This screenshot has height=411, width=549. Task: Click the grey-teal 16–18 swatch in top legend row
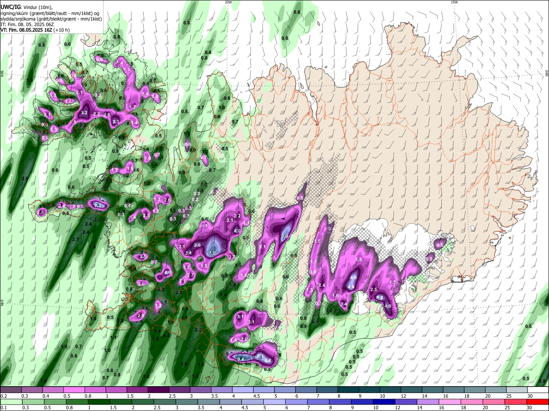click(x=454, y=390)
